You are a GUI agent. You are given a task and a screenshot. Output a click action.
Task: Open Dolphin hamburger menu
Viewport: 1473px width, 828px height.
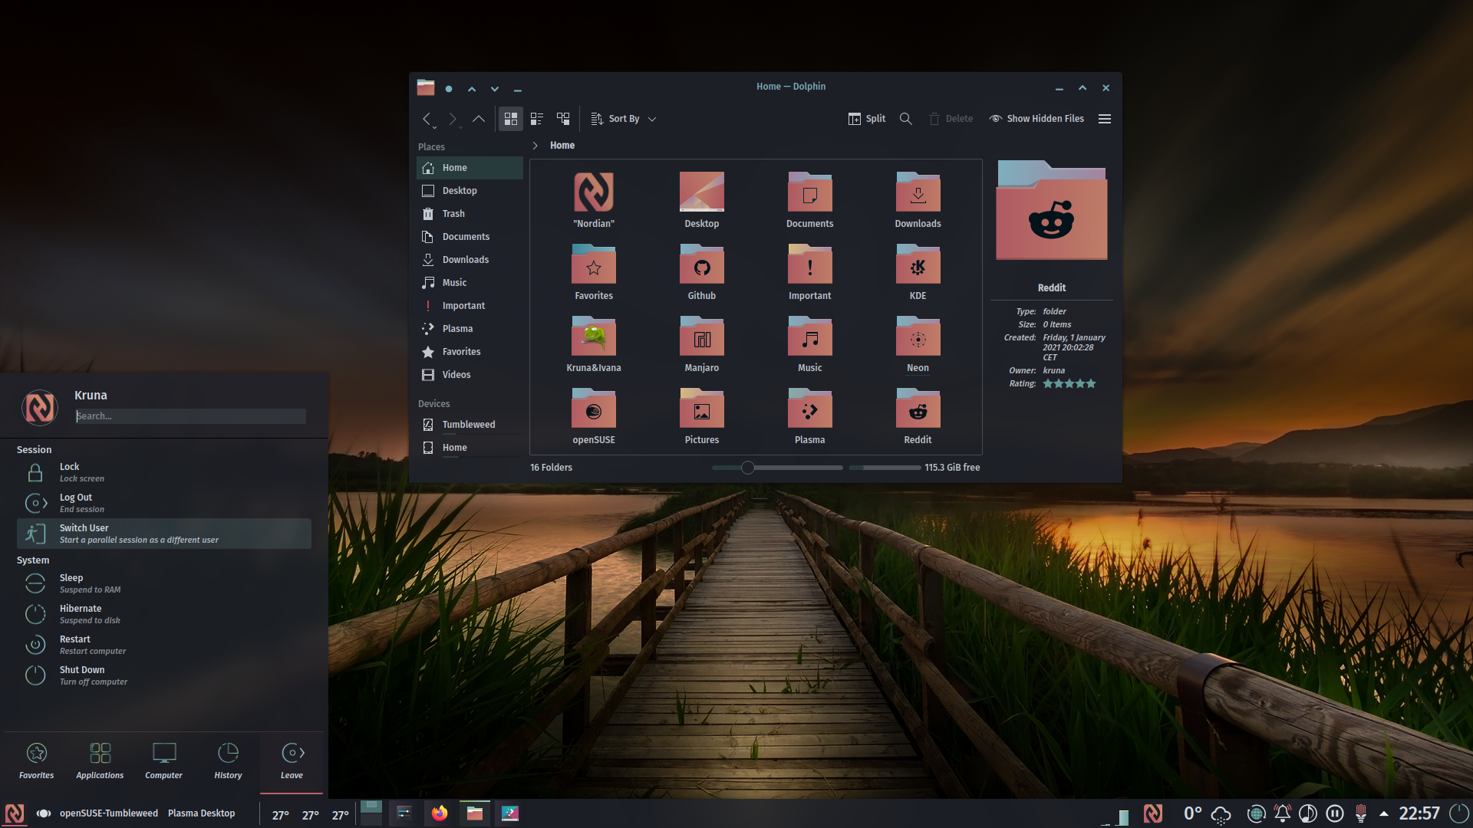pos(1105,119)
